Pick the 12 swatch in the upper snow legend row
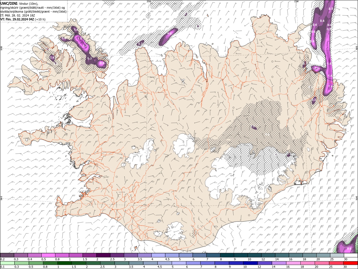The image size is (358, 269). [x=268, y=255]
